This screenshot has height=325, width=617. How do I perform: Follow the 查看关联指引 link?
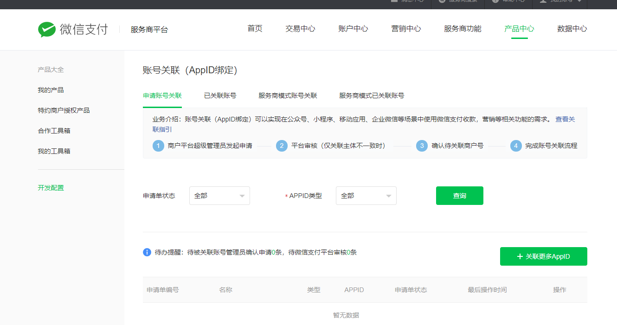pyautogui.click(x=565, y=119)
